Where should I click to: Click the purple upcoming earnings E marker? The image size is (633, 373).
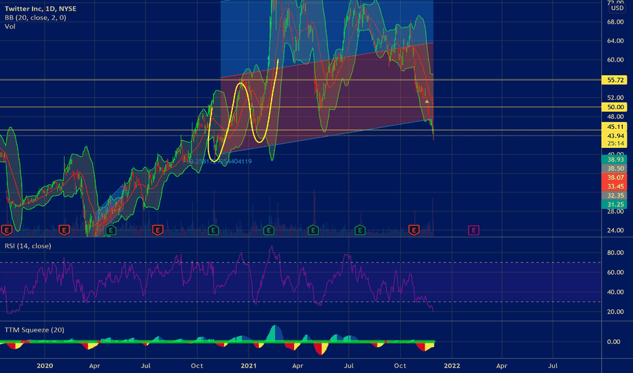pyautogui.click(x=473, y=231)
